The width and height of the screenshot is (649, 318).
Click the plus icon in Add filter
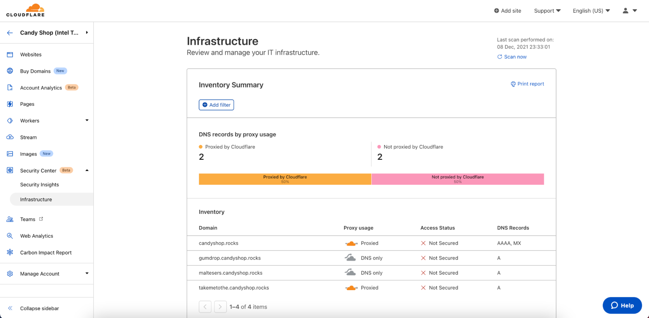205,105
